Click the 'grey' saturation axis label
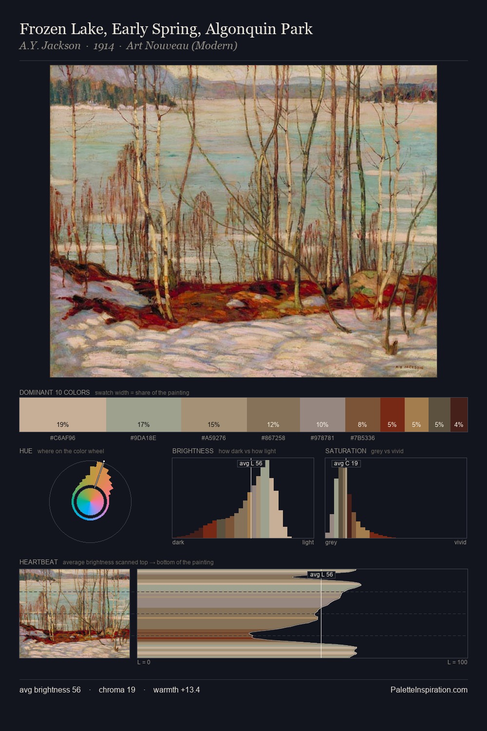 coord(331,542)
